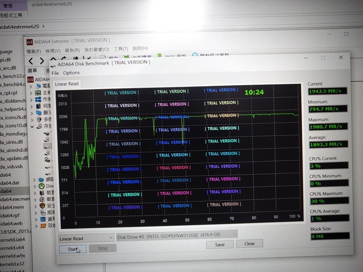Viewport: 363px width, 272px height.
Task: Select the Security shield tree icon
Action: (x=42, y=206)
